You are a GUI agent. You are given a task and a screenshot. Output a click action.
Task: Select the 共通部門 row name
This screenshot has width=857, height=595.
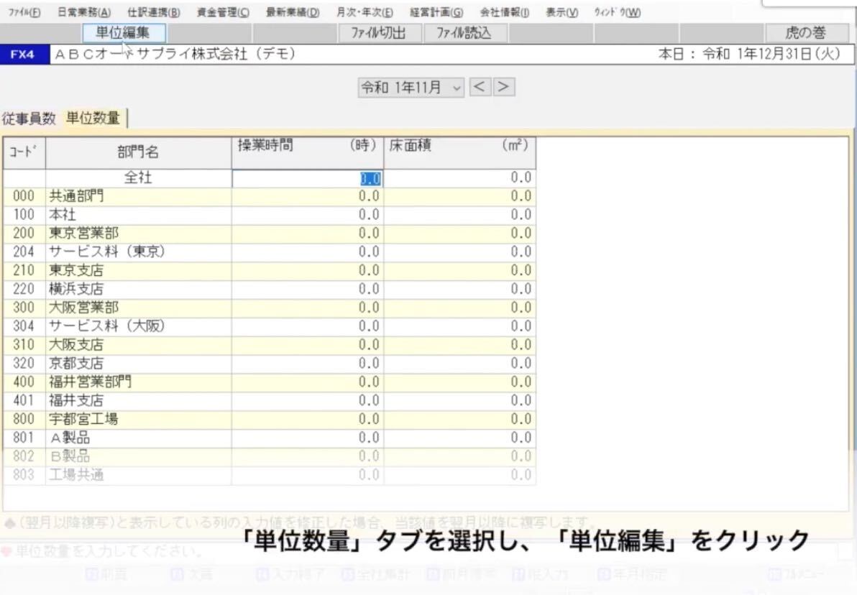[138, 197]
